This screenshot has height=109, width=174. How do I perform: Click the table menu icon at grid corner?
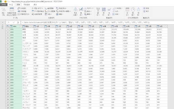8,26
